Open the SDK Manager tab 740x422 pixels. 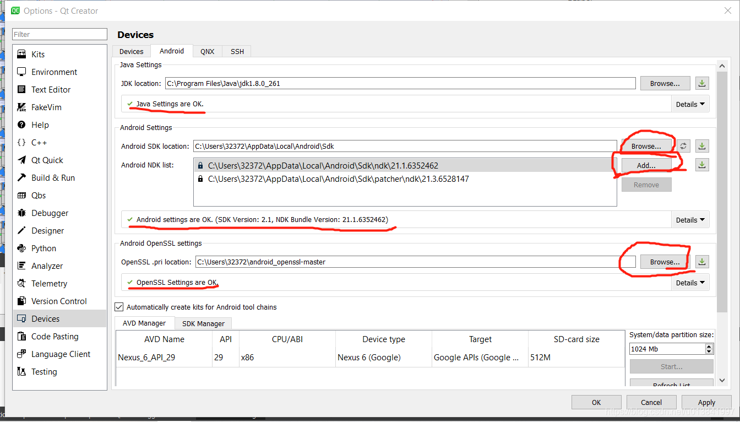tap(203, 323)
